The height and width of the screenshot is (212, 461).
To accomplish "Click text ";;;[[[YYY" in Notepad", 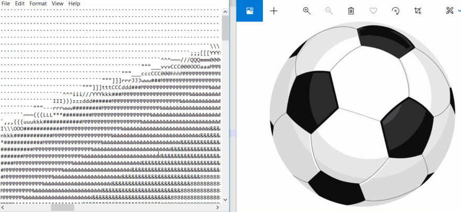I will pos(205,53).
